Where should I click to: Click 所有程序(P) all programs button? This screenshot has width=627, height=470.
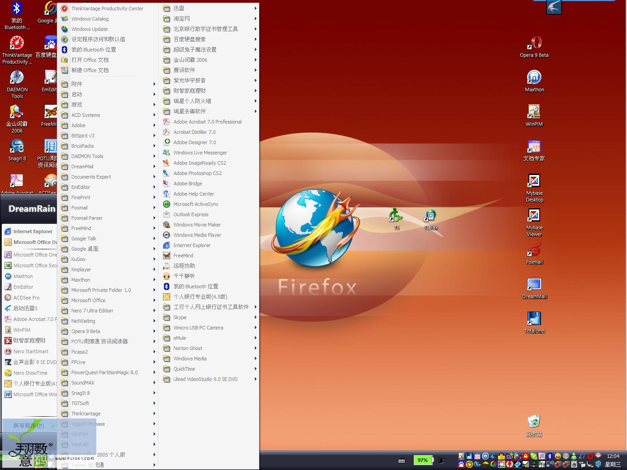click(30, 425)
